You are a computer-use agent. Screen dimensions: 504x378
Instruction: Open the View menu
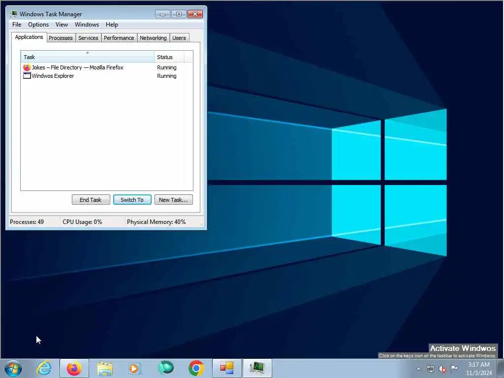click(x=62, y=25)
